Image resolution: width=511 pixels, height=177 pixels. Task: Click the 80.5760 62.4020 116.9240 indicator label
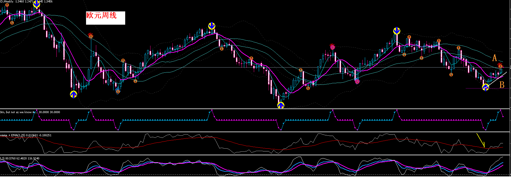click(x=20, y=158)
